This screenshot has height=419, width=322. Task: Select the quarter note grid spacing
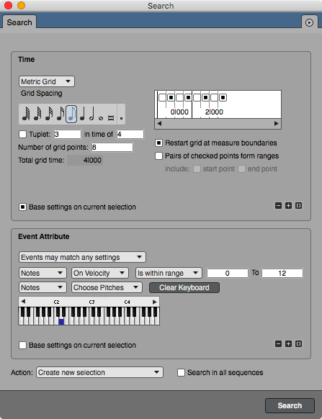pos(82,114)
